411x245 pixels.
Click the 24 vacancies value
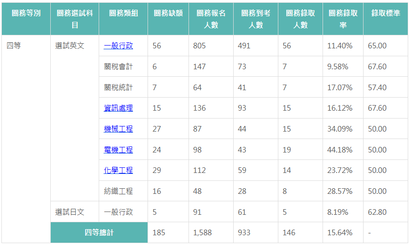point(157,150)
